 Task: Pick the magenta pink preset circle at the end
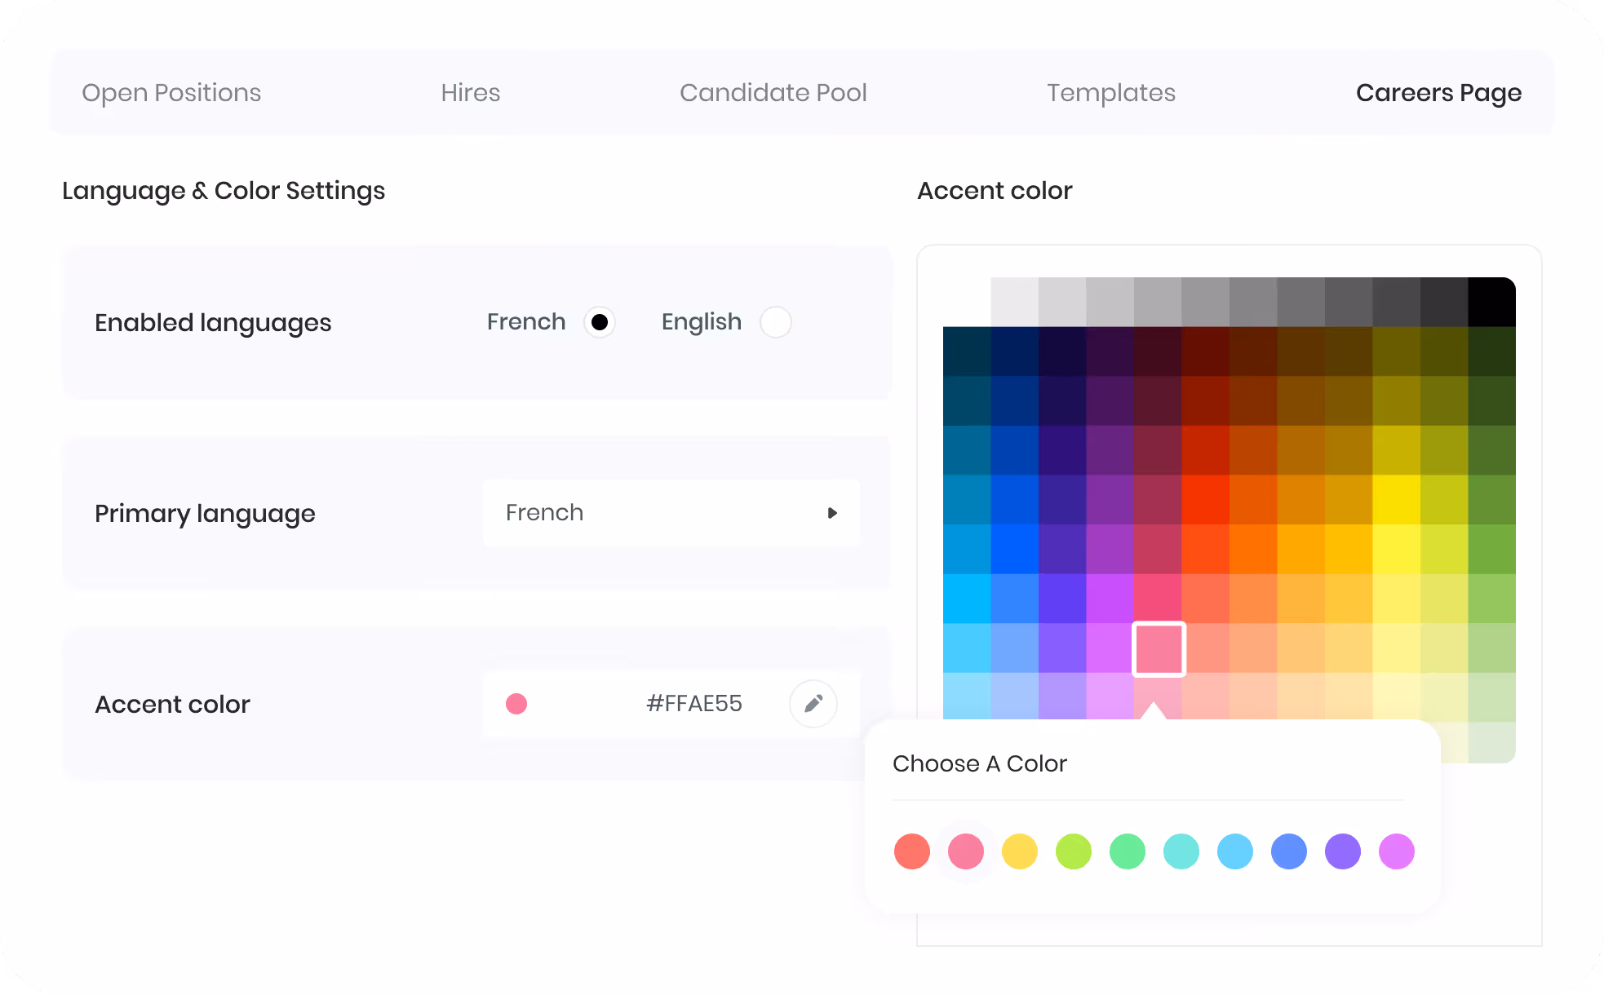click(x=1397, y=851)
